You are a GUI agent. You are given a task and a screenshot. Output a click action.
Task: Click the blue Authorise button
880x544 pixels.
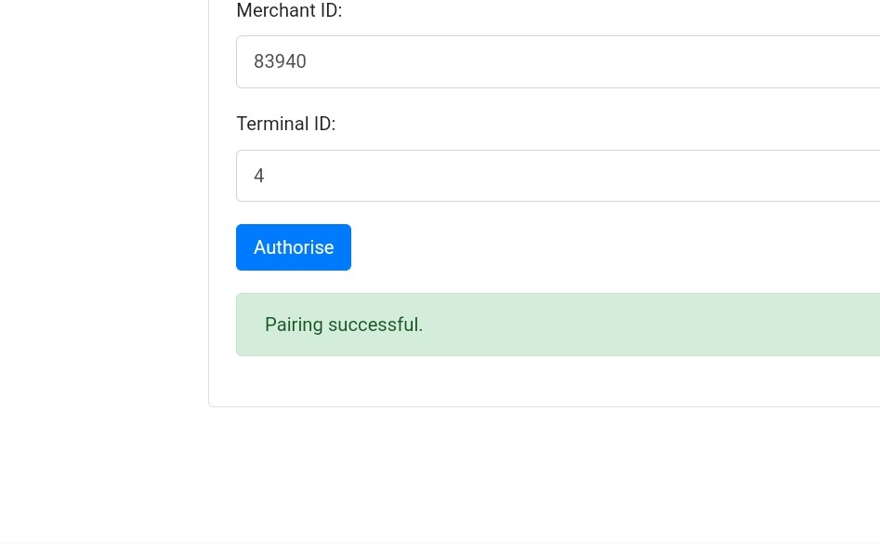pos(294,247)
